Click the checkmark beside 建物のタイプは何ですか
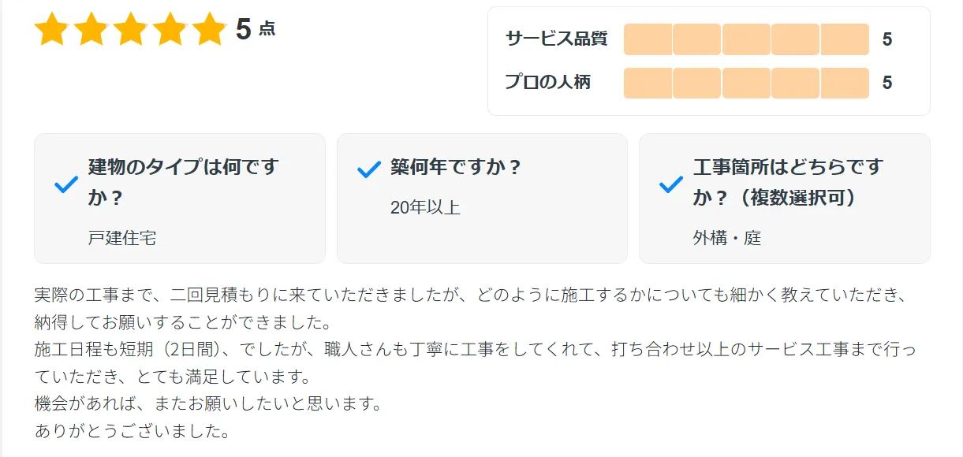This screenshot has width=963, height=457. click(x=65, y=185)
